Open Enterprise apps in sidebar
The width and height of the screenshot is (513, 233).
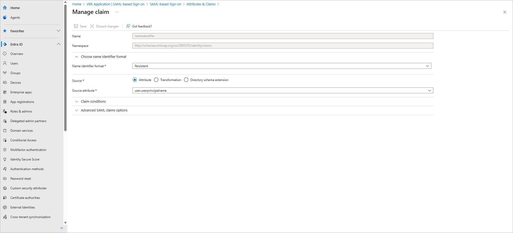(x=21, y=92)
